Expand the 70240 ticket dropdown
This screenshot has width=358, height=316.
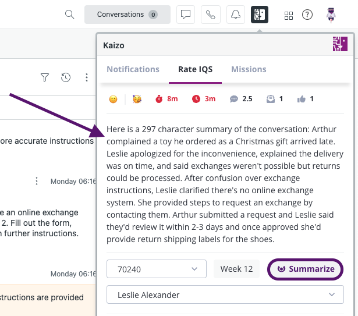157,269
